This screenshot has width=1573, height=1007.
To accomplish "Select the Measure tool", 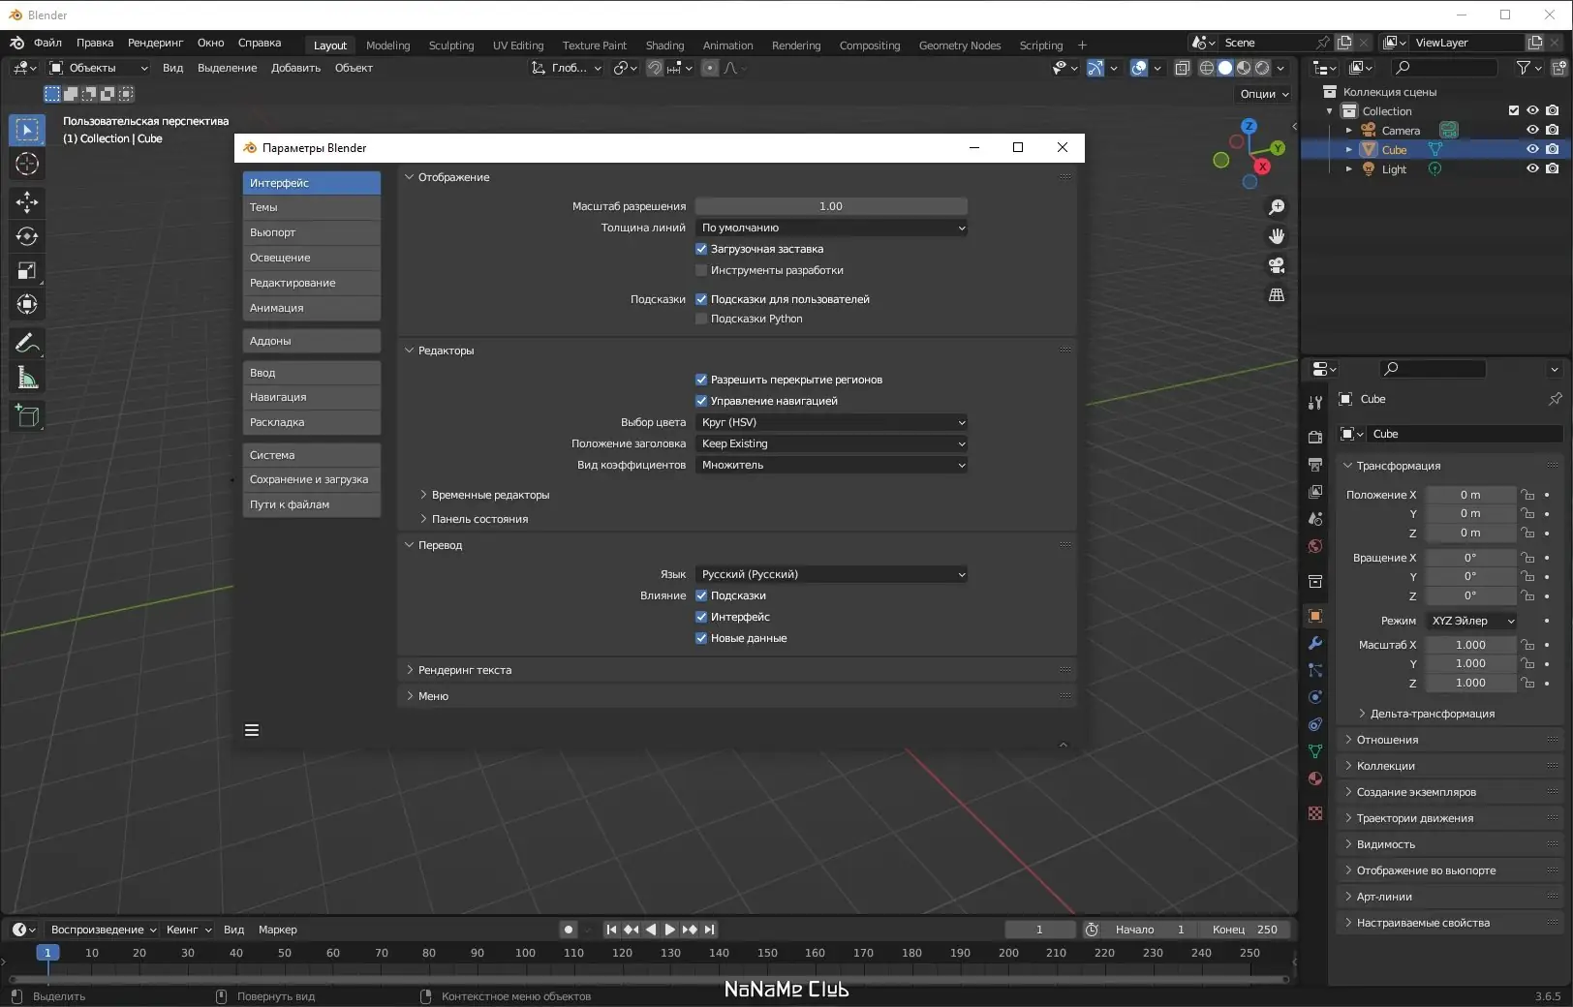I will pyautogui.click(x=27, y=378).
